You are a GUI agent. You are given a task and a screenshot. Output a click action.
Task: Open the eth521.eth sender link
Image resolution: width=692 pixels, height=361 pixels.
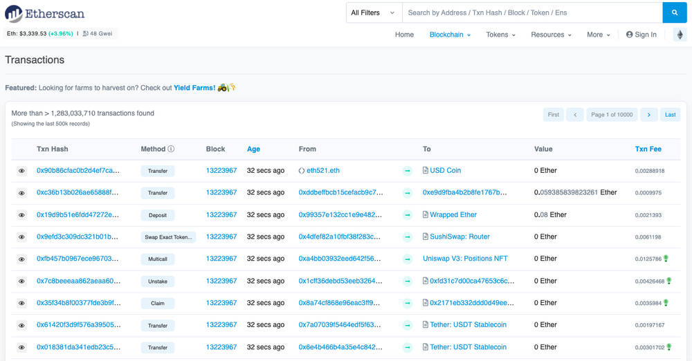coord(323,170)
